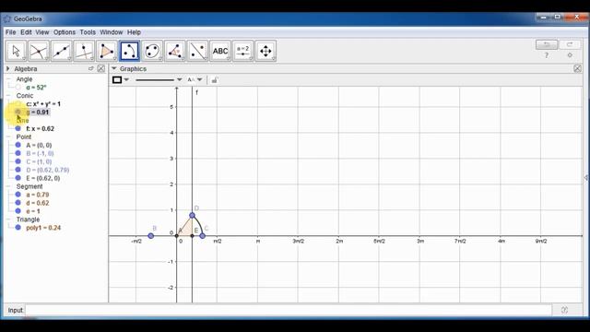Expand the Algebra style bar arrow
The width and height of the screenshot is (590, 332).
click(x=8, y=68)
